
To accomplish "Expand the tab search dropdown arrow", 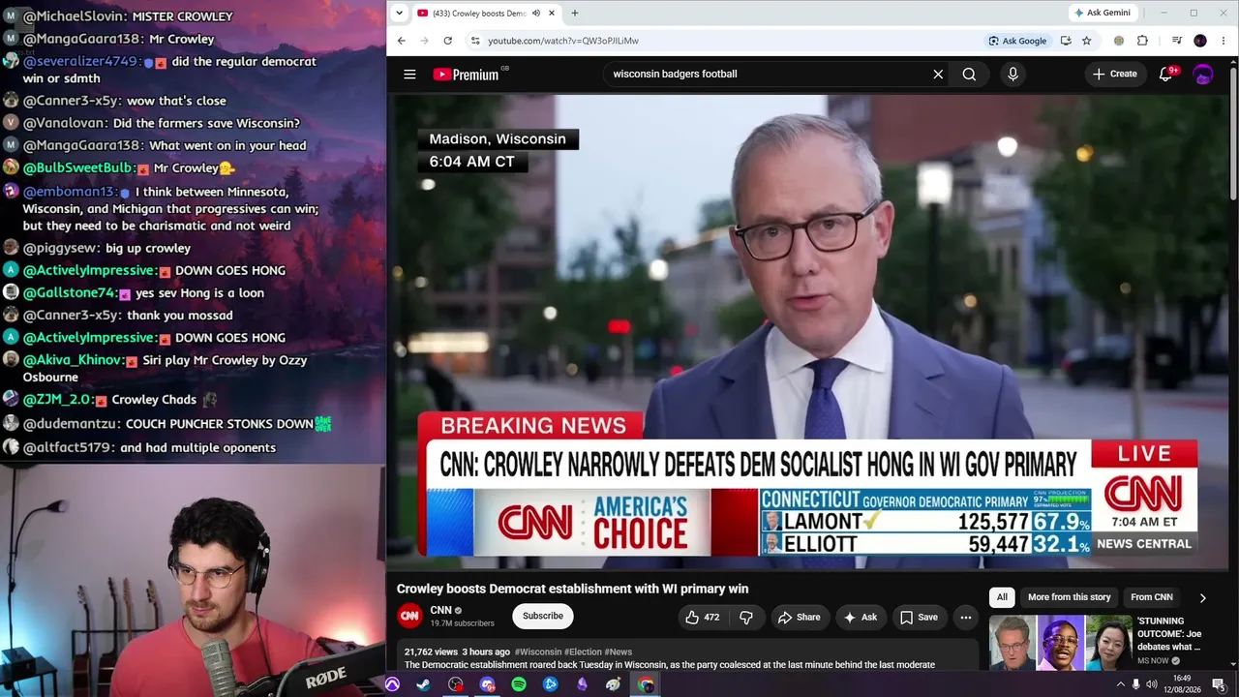I will click(x=399, y=13).
